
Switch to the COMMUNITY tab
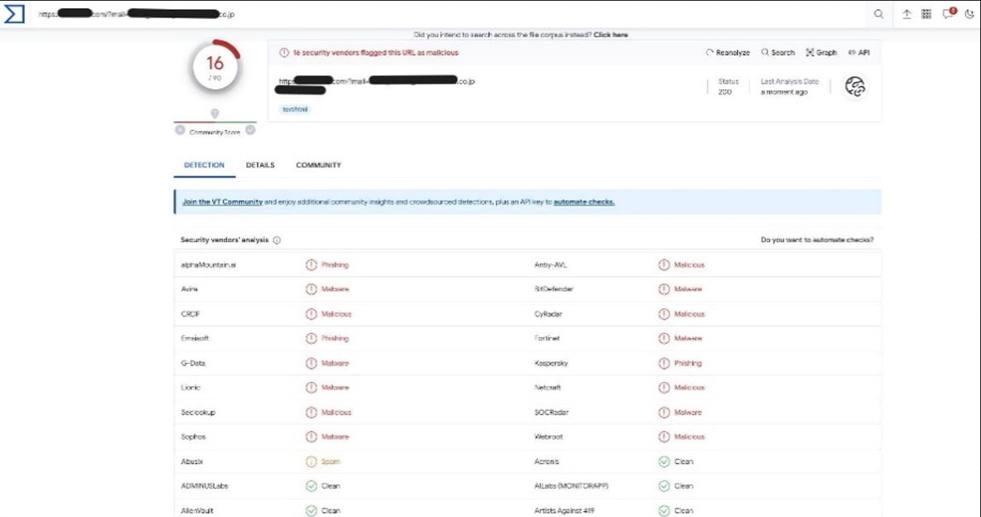pos(318,165)
